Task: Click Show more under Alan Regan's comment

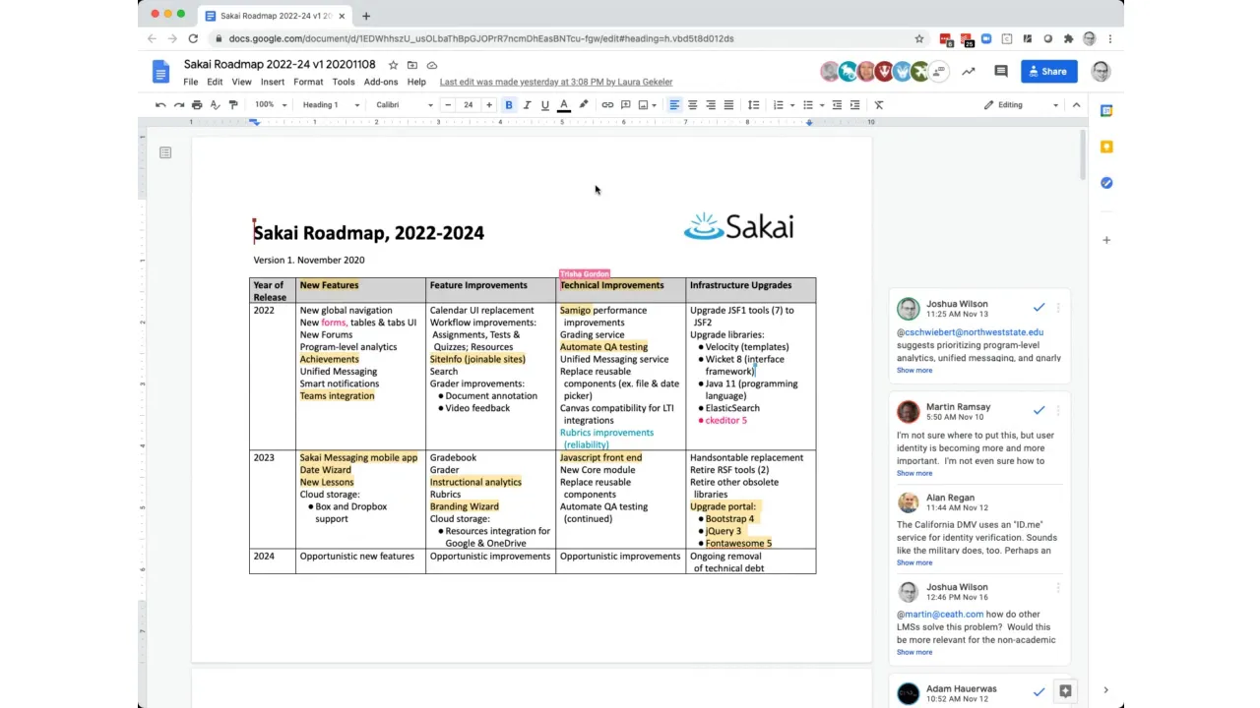Action: [x=914, y=562]
